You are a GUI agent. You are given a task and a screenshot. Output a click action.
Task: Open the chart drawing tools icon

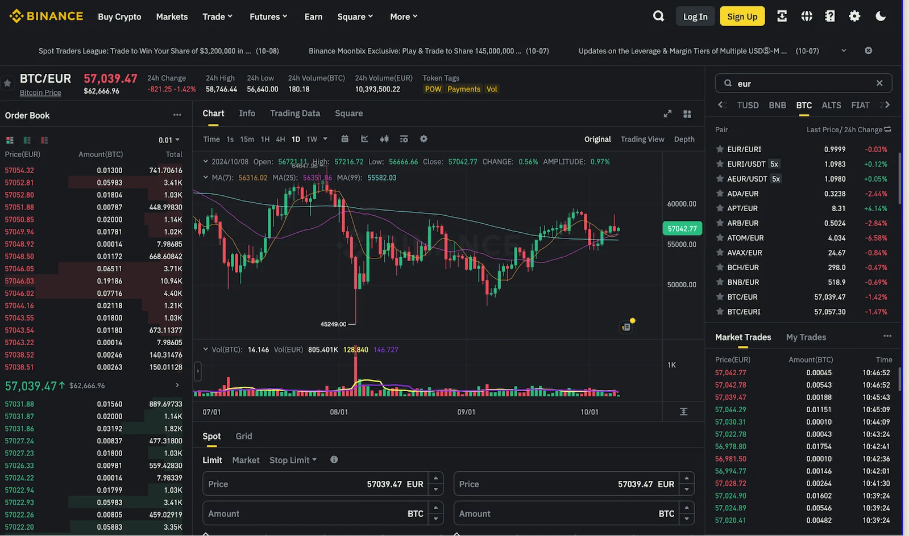[x=364, y=139]
